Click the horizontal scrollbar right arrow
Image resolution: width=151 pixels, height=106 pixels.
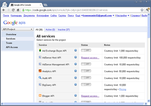146,104
